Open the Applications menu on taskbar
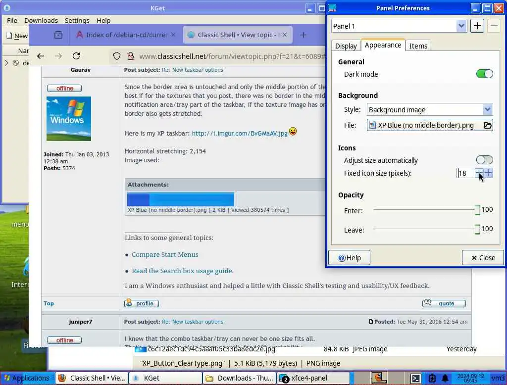 pyautogui.click(x=27, y=378)
